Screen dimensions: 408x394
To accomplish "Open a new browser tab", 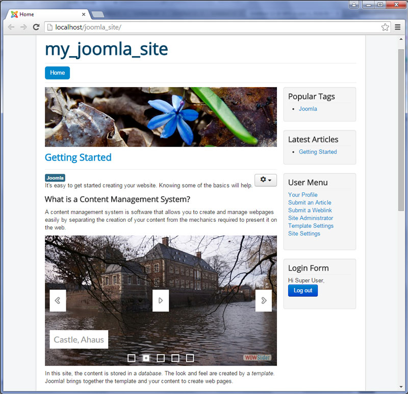I will point(98,14).
